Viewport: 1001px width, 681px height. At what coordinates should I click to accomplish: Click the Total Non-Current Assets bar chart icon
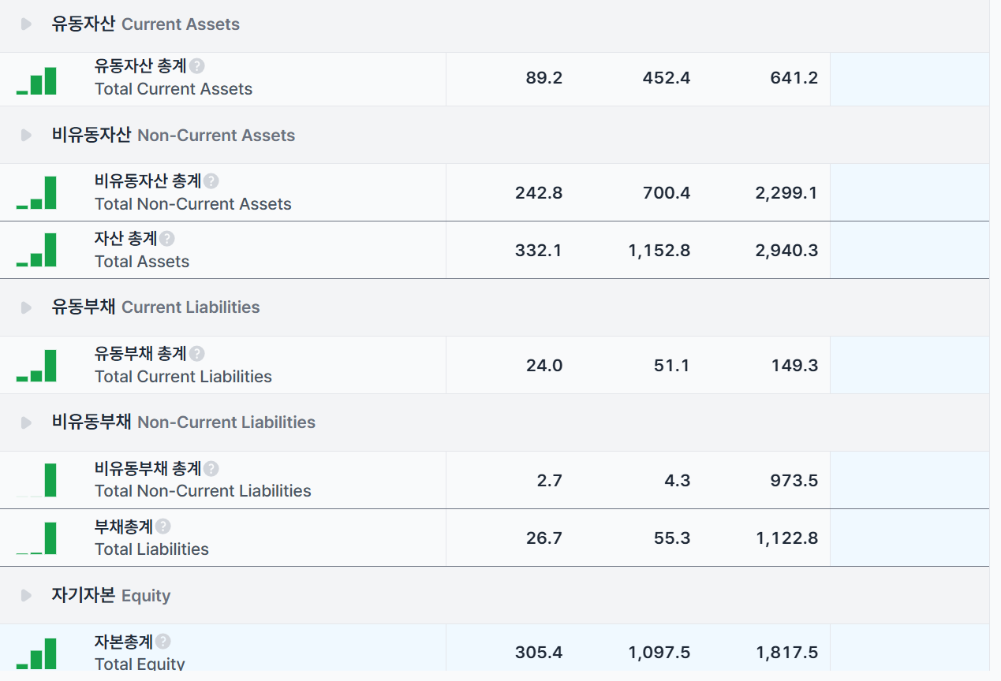pos(36,193)
